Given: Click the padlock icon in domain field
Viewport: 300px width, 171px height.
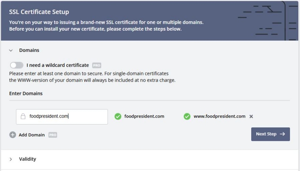Looking at the screenshot, I should [x=23, y=116].
